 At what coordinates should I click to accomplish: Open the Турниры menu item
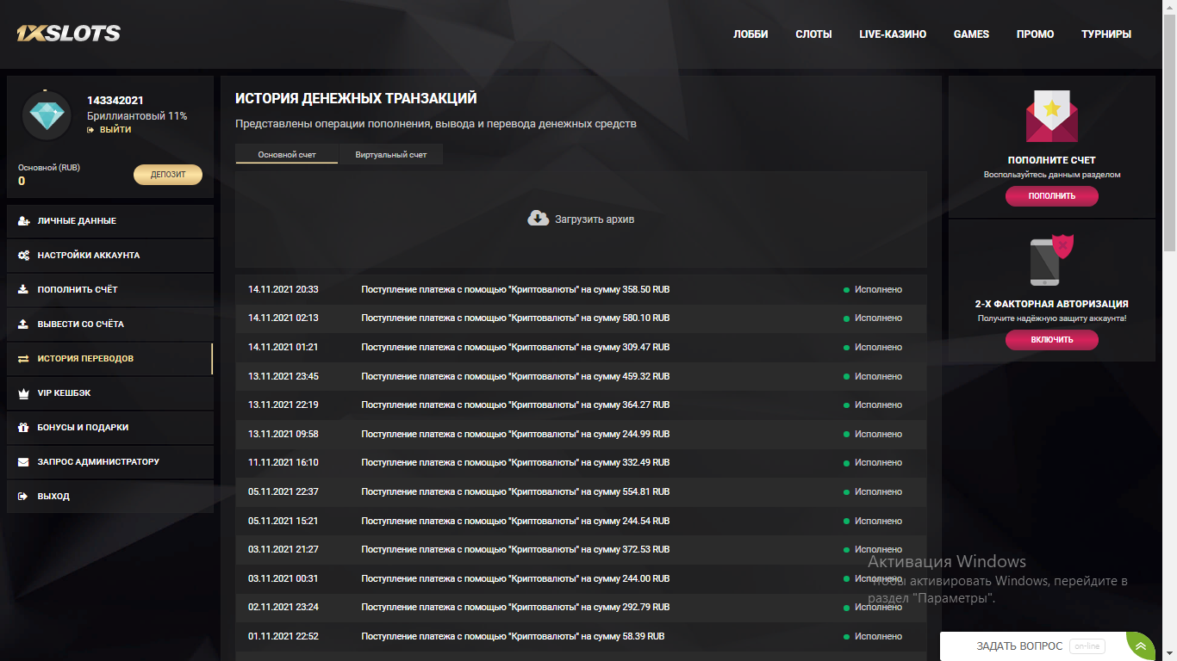point(1105,34)
